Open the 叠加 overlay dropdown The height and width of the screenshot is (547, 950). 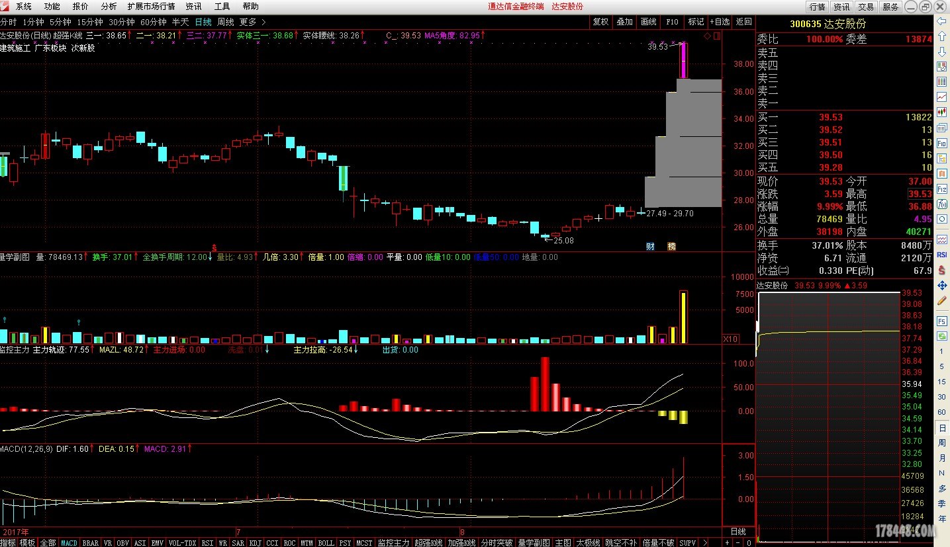point(624,22)
